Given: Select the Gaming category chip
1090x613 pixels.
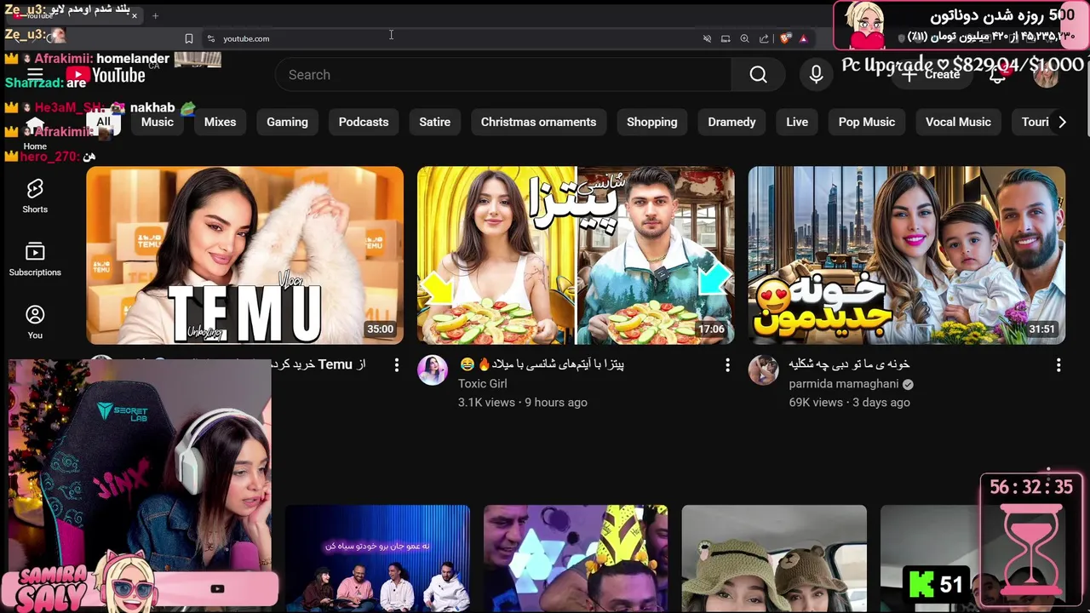Looking at the screenshot, I should point(287,122).
